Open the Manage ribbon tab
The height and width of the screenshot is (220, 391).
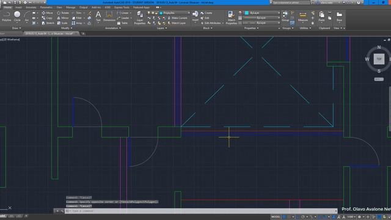coord(71,7)
